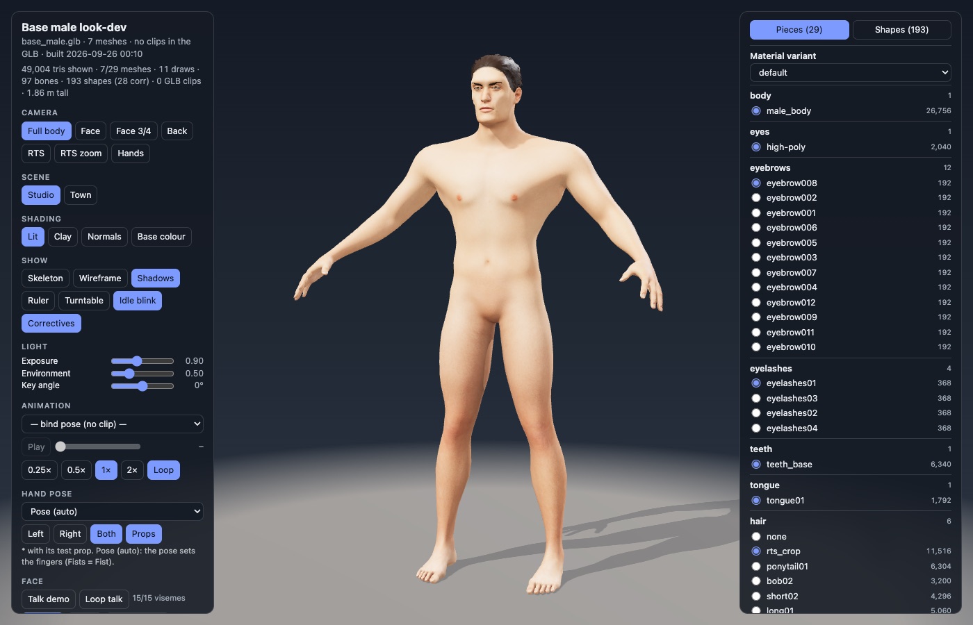Open the animation clip dropdown
The width and height of the screenshot is (973, 625).
coord(113,424)
